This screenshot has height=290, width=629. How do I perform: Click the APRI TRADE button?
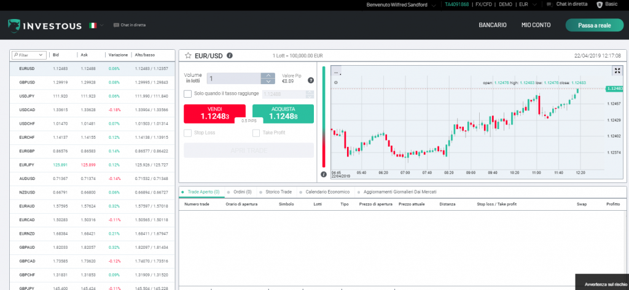coord(249,151)
